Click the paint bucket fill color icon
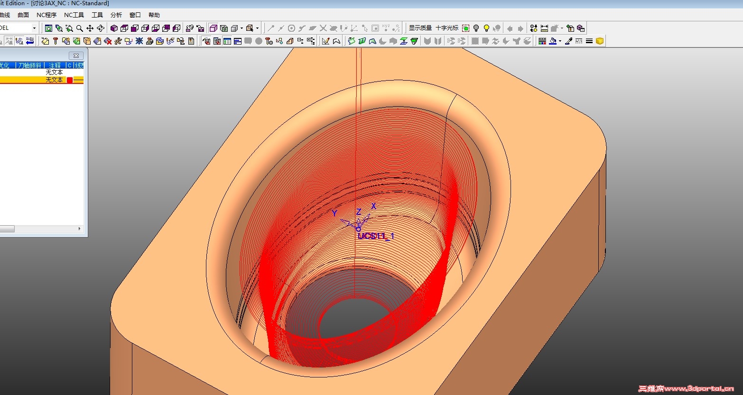 point(553,41)
